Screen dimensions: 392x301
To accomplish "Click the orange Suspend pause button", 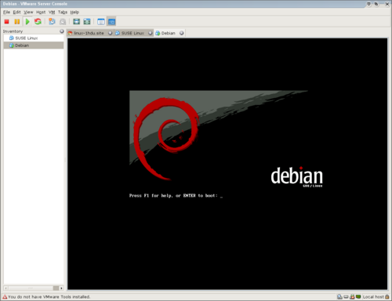I will pyautogui.click(x=17, y=21).
